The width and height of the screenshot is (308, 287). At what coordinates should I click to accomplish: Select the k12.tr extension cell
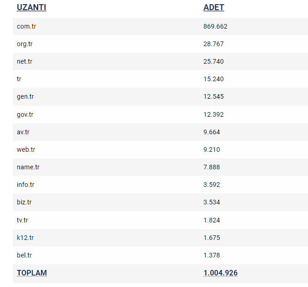(x=25, y=238)
